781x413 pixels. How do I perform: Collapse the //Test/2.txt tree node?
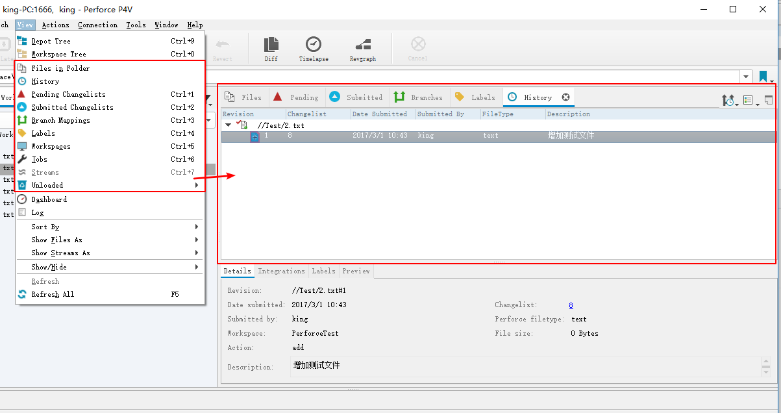pyautogui.click(x=228, y=125)
